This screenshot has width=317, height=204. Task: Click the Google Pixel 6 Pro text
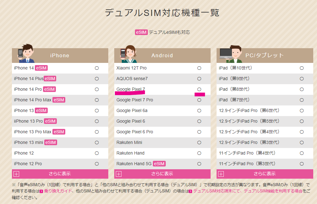coord(135,132)
